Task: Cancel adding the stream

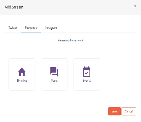Action: pos(129,111)
